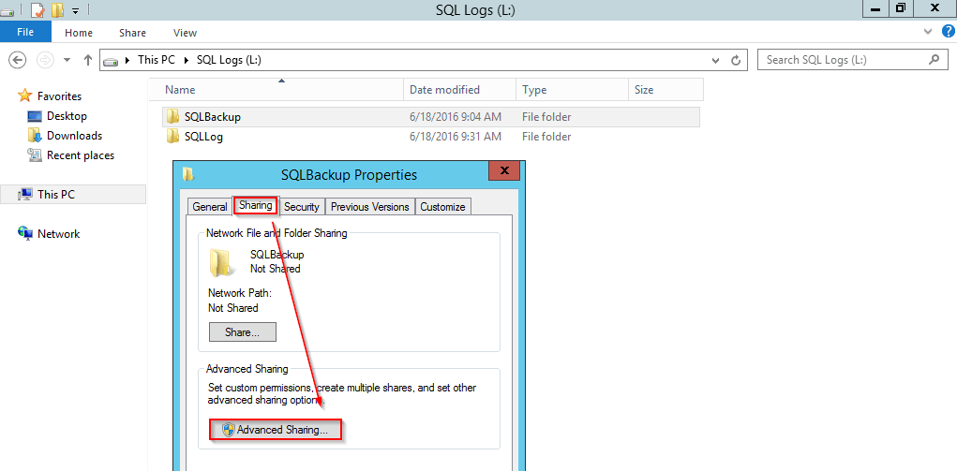This screenshot has width=957, height=471.
Task: Click the Downloads folder icon
Action: tap(35, 136)
